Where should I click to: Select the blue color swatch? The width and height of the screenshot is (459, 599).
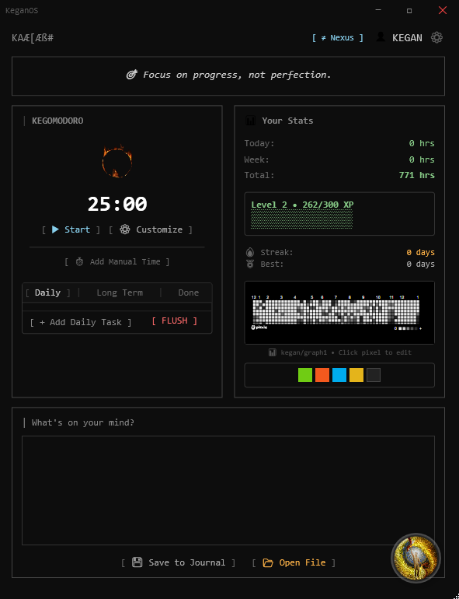tap(339, 375)
